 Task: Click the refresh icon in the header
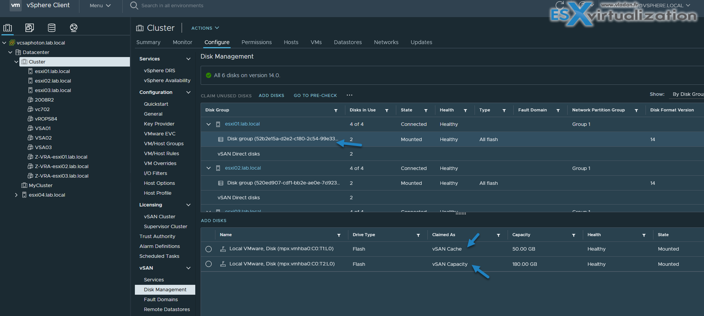point(560,5)
